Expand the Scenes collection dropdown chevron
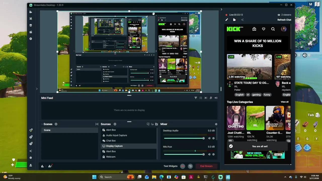Viewport: 322px width, 181px height. pos(42,124)
